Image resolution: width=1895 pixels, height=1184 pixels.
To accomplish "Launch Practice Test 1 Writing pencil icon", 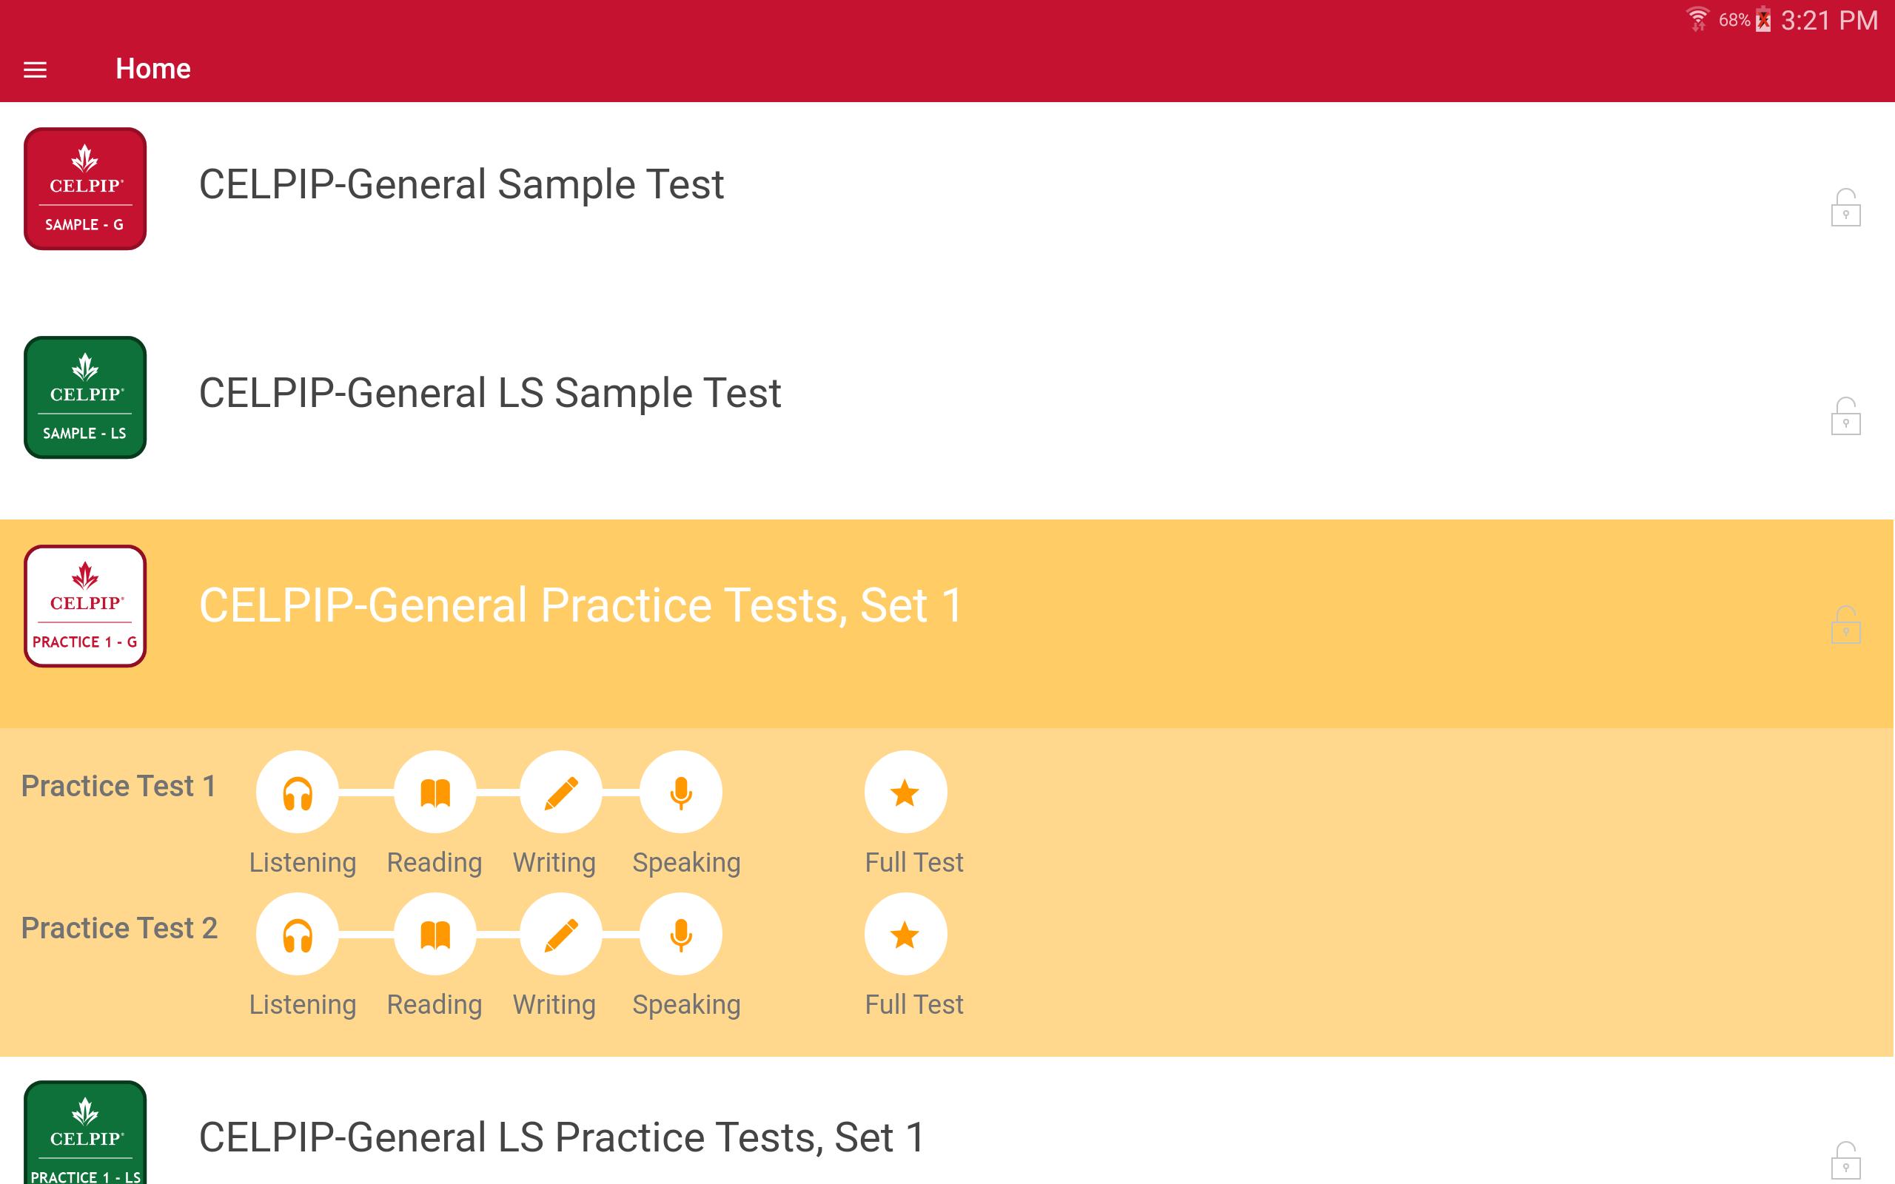I will [561, 793].
